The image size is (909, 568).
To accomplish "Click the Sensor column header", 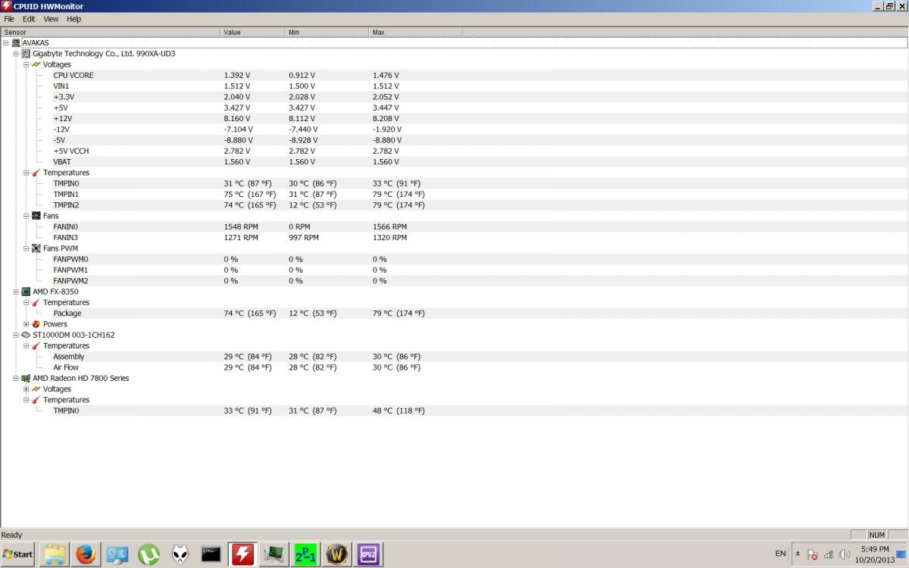I will 111,32.
